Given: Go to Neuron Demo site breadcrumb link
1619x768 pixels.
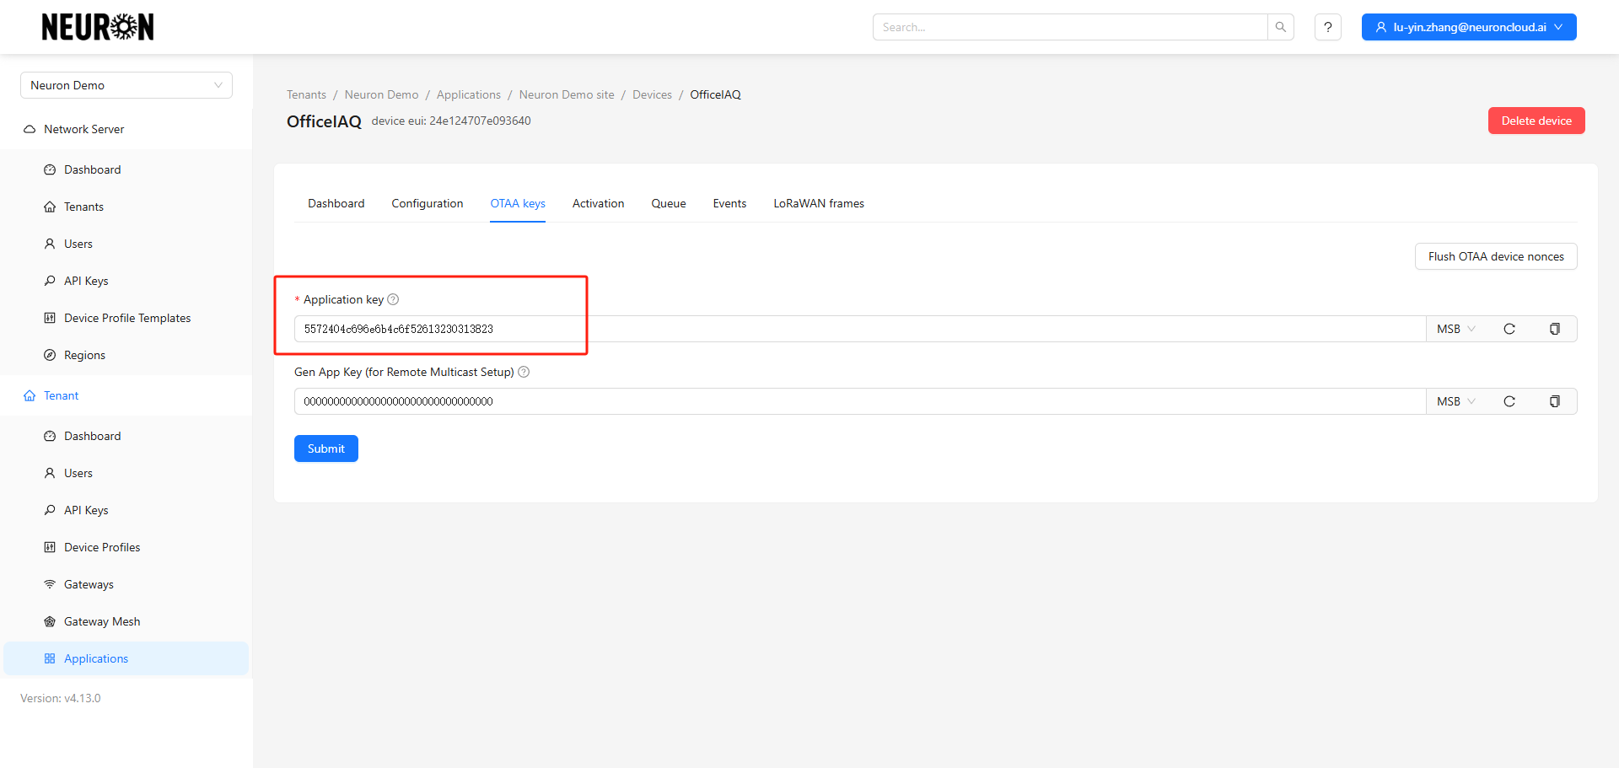Looking at the screenshot, I should [567, 94].
